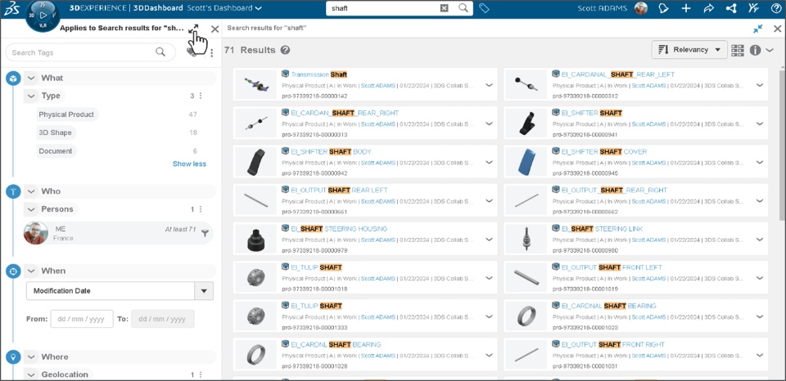Image resolution: width=786 pixels, height=381 pixels.
Task: Open the 3D compass menu
Action: pos(43,16)
